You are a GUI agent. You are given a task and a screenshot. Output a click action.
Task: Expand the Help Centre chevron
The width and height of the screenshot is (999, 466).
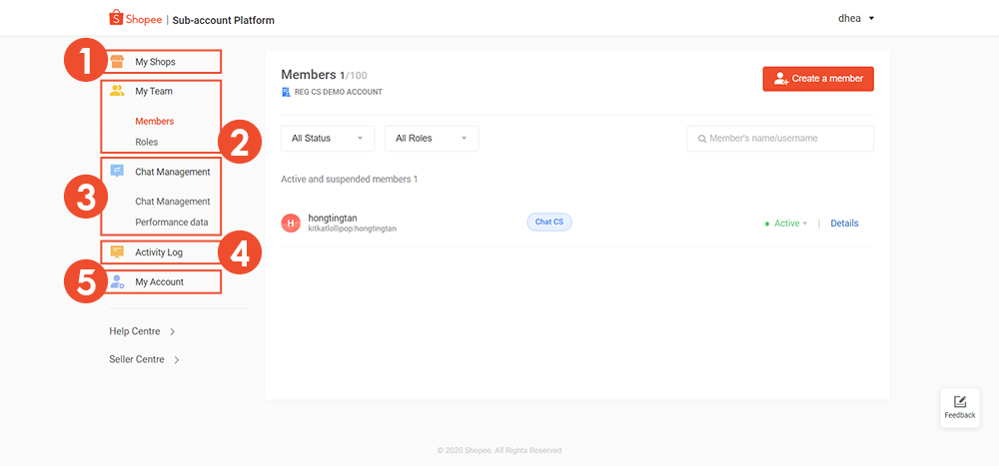click(x=172, y=331)
